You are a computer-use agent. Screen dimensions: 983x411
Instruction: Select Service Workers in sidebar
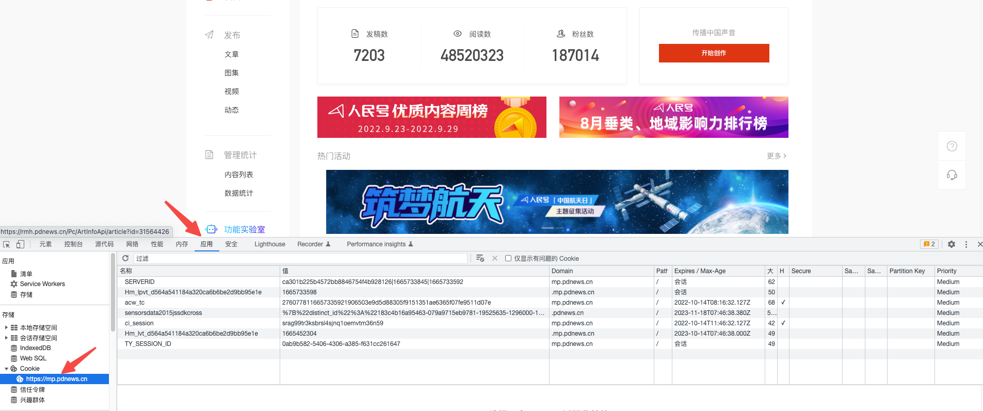[x=42, y=284]
